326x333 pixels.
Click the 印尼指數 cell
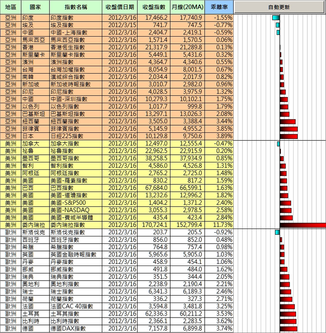pyautogui.click(x=76, y=92)
